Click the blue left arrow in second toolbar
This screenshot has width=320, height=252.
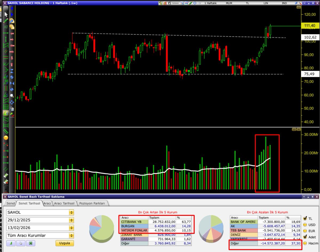12,8
